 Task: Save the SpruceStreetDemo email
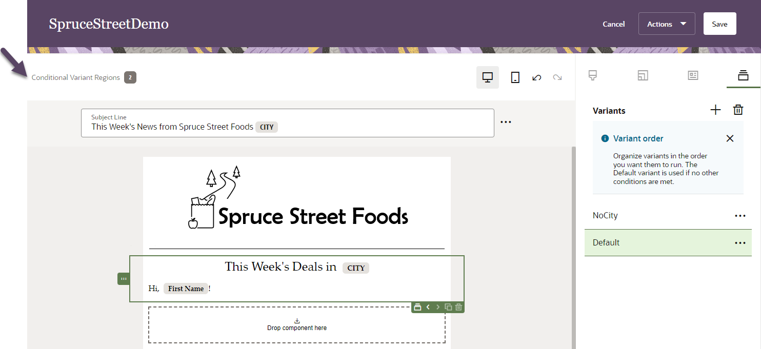coord(720,24)
